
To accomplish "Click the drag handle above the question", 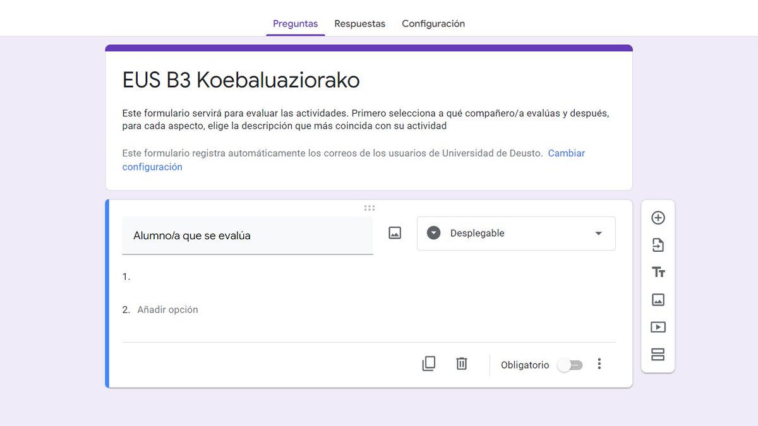I will [x=370, y=208].
